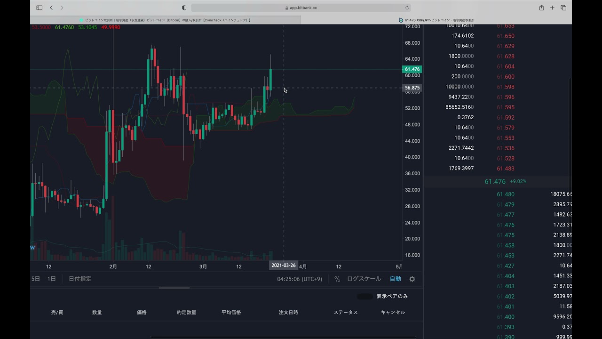The width and height of the screenshot is (602, 339).
Task: Click Safari sidebar toggle icon
Action: tap(39, 8)
